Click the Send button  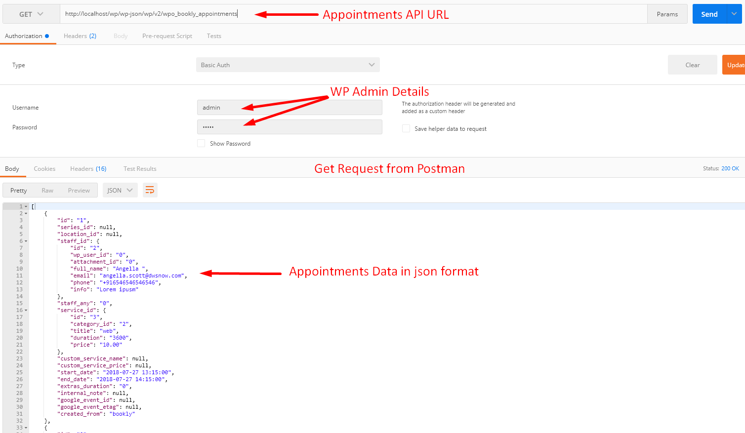(709, 14)
